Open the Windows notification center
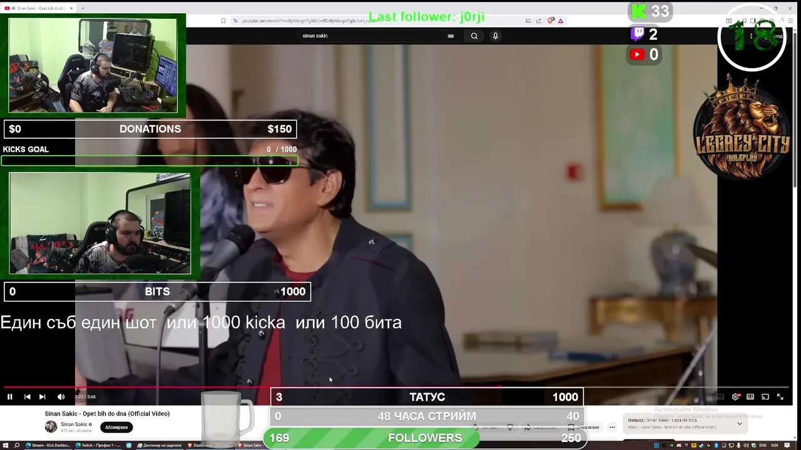This screenshot has height=450, width=801. (x=787, y=445)
